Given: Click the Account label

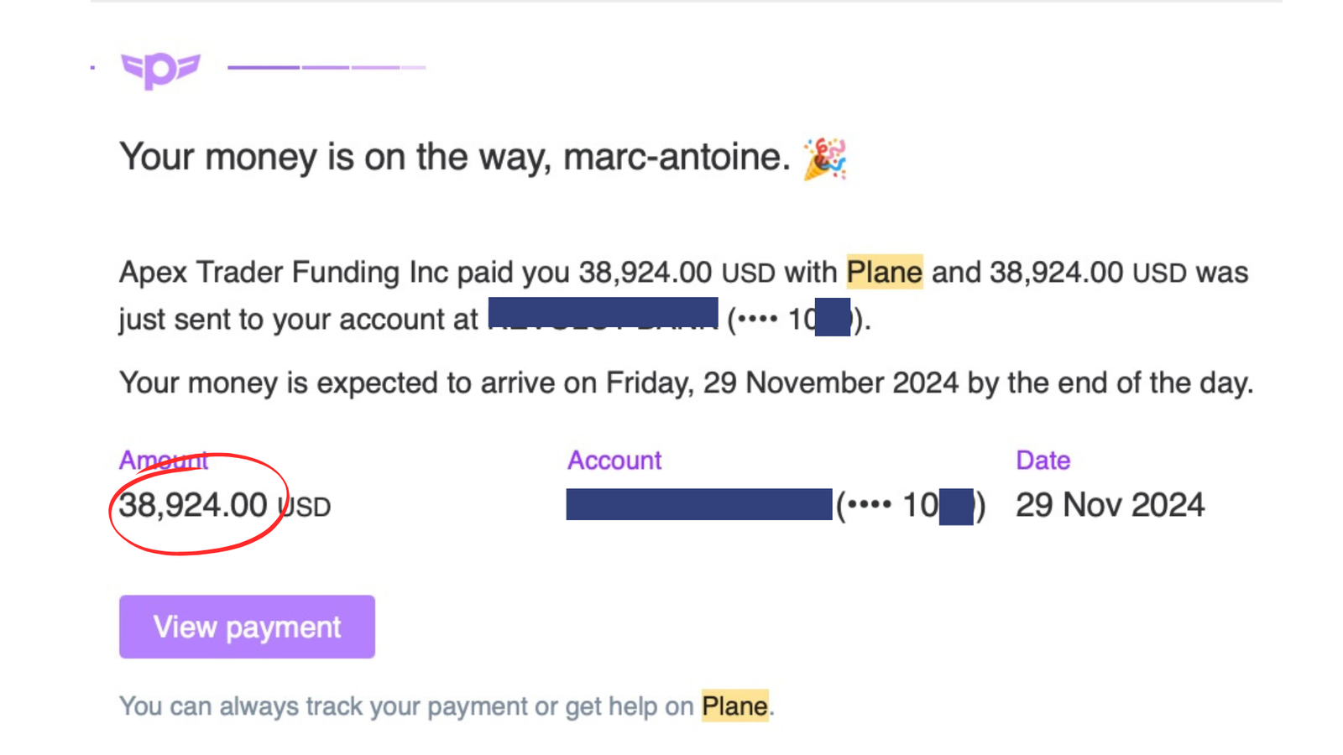Looking at the screenshot, I should click(x=614, y=461).
